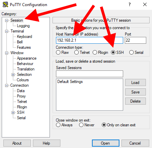Close the PuTTY Configuration window
Screen dimensions: 152x148
tap(145, 5)
